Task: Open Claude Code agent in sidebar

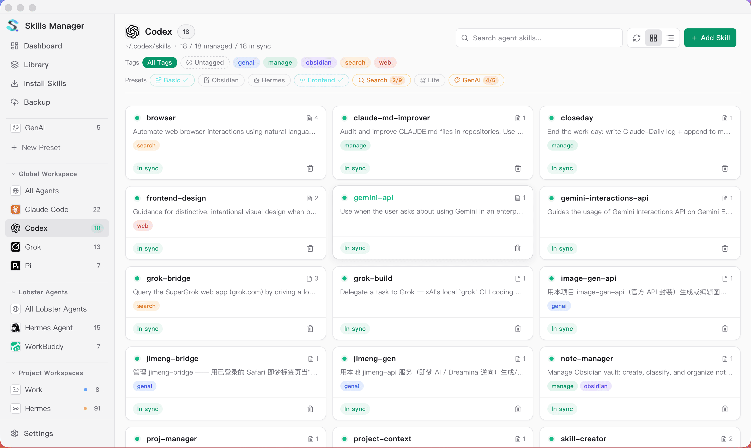Action: point(57,209)
